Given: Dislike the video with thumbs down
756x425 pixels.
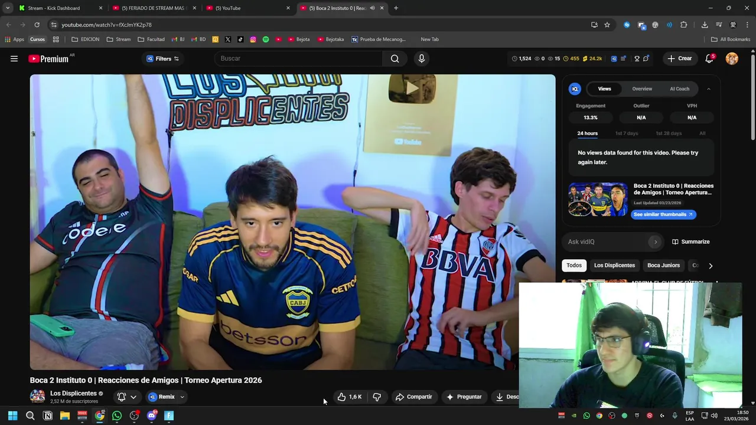Looking at the screenshot, I should [x=377, y=397].
